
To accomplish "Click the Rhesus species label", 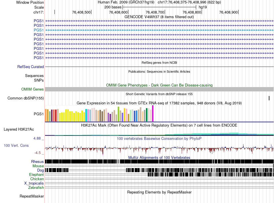I will coord(37,161).
